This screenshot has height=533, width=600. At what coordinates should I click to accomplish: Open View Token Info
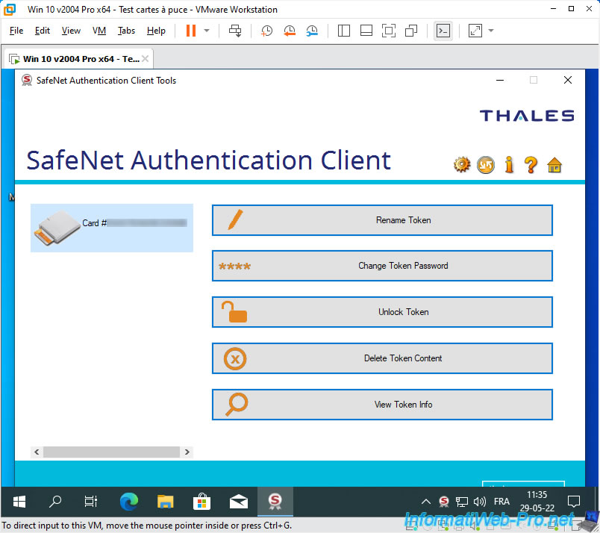point(382,405)
